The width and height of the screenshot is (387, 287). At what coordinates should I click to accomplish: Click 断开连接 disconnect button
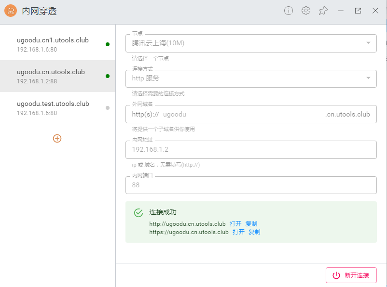[351, 275]
